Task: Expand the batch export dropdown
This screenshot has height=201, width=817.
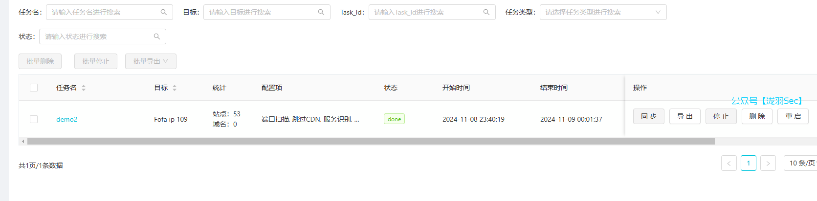Action: coord(151,61)
